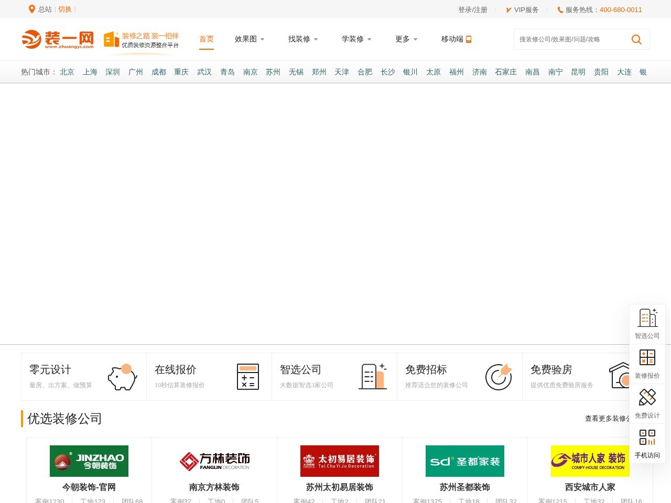
Task: Click the piggy bank icon for 零元设计
Action: (123, 377)
